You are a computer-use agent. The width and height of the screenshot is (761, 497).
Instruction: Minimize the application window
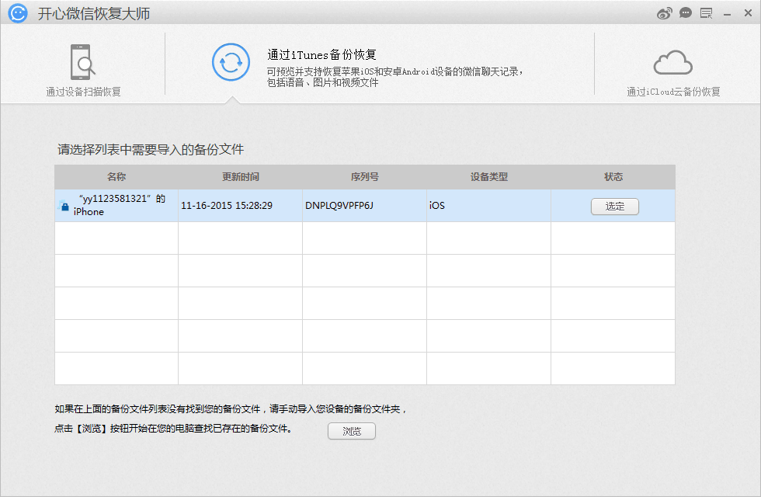tap(727, 13)
